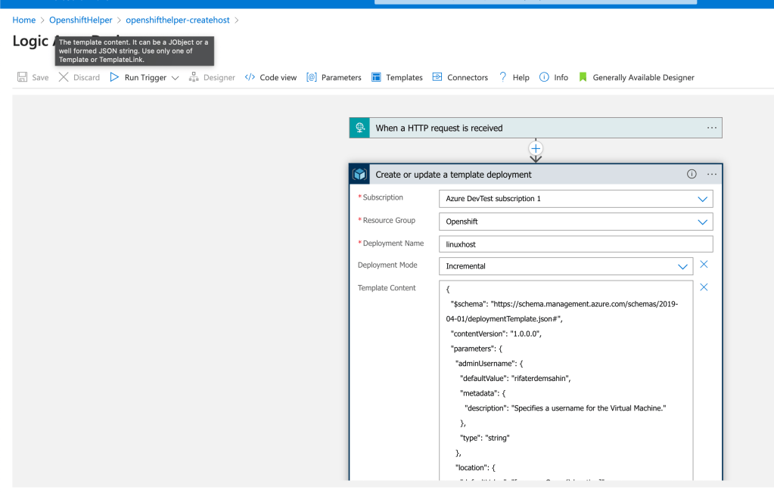Viewport: 774px width, 496px height.
Task: Collapse Create or update a template deployment header
Action: [536, 174]
